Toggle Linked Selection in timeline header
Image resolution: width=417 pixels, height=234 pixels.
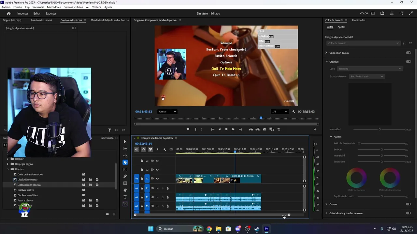pyautogui.click(x=150, y=149)
